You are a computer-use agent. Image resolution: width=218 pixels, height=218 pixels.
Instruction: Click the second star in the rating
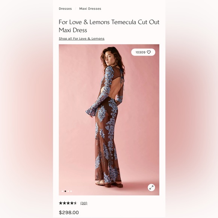pyautogui.click(x=64, y=203)
